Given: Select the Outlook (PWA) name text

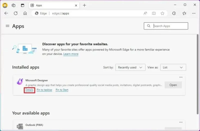Looking at the screenshot, I should [x=34, y=125].
